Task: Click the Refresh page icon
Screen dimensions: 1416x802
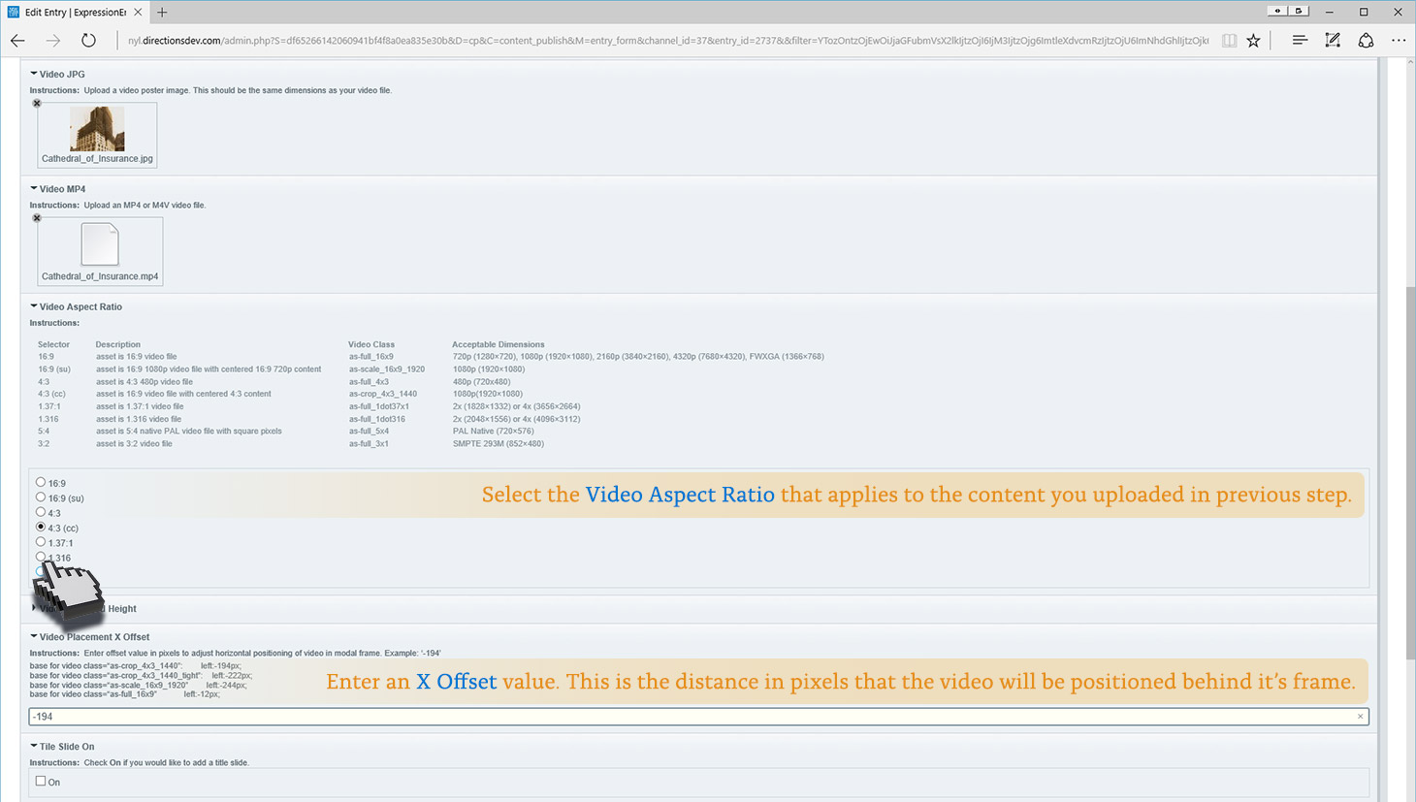Action: (x=88, y=41)
